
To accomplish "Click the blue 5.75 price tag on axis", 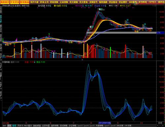I will 160,33.
